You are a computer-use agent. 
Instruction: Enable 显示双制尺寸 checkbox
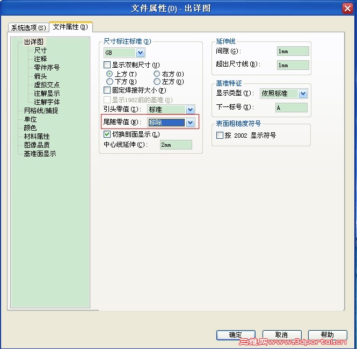click(107, 65)
